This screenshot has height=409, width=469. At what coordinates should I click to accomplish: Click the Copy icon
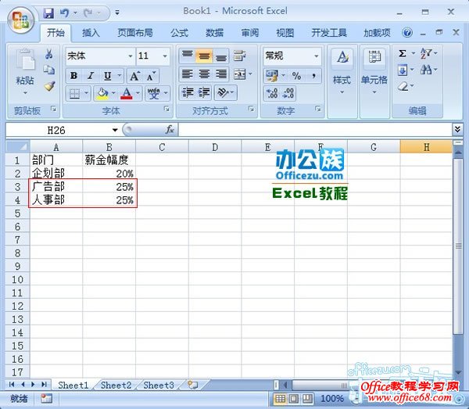click(x=49, y=70)
